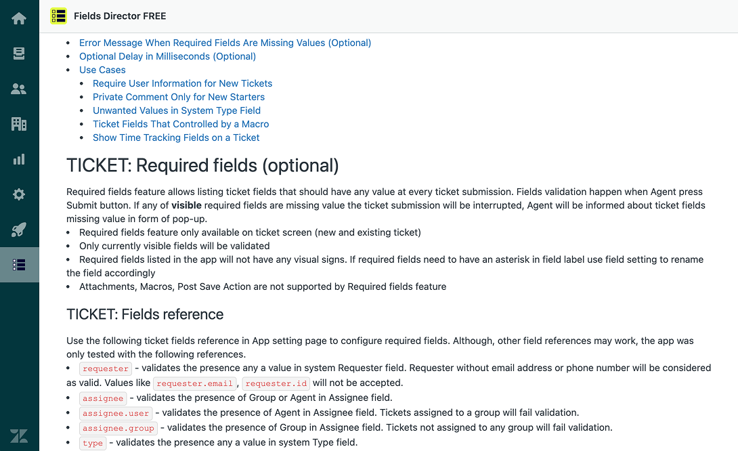
Task: Click the Fields Director FREE title
Action: (120, 16)
